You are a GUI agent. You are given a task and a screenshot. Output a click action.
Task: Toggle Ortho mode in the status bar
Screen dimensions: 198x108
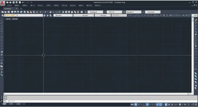(x=144, y=104)
